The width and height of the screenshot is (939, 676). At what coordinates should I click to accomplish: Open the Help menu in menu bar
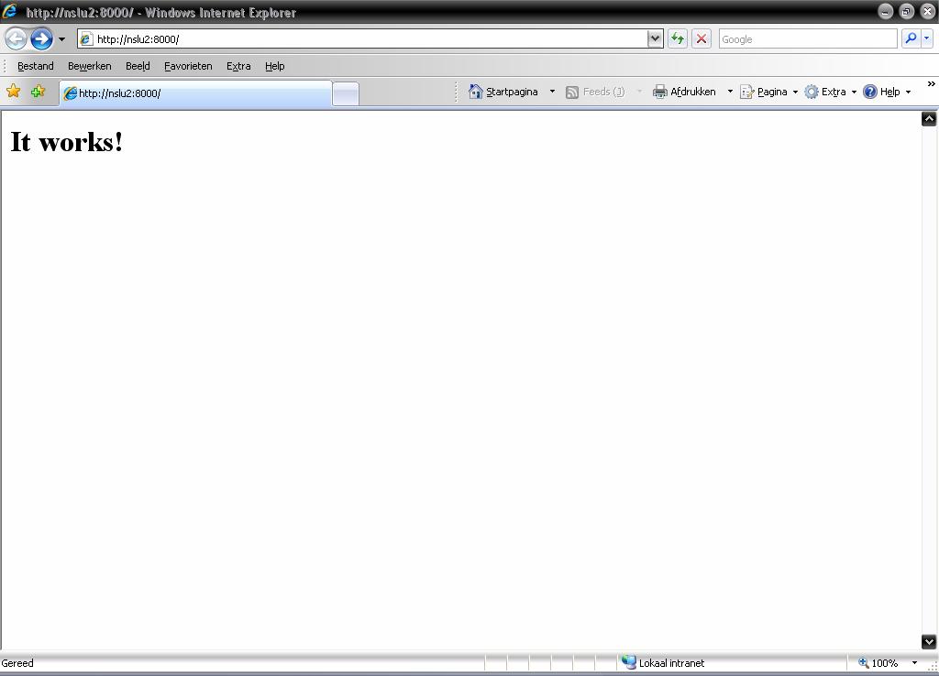(275, 66)
